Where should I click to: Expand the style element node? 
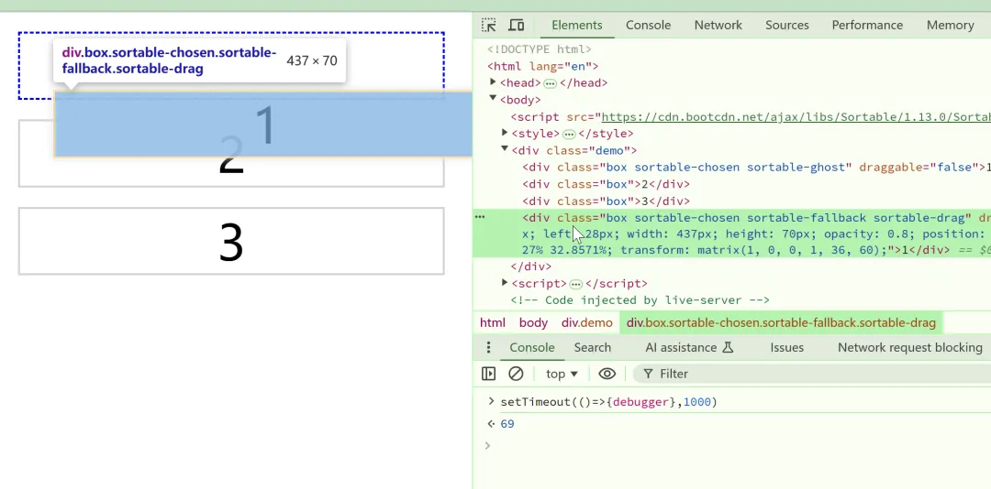click(505, 133)
